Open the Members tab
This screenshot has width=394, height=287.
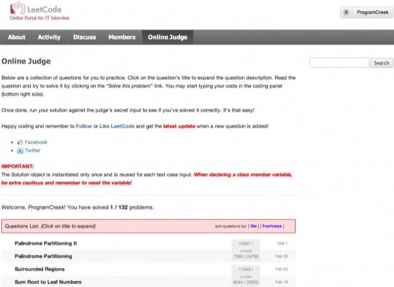pyautogui.click(x=122, y=37)
